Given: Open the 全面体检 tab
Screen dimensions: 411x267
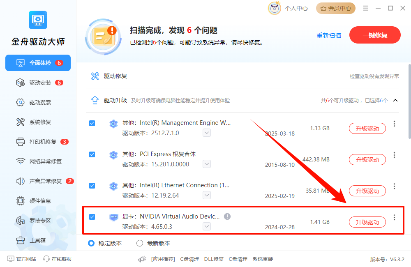Looking at the screenshot, I should pyautogui.click(x=38, y=63).
